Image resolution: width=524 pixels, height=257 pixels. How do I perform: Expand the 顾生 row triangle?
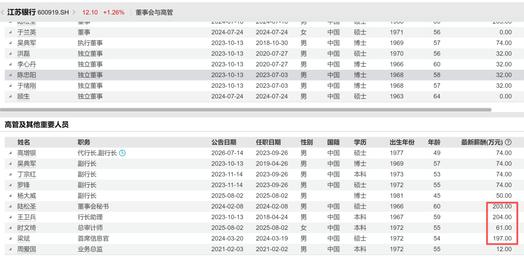coord(10,96)
